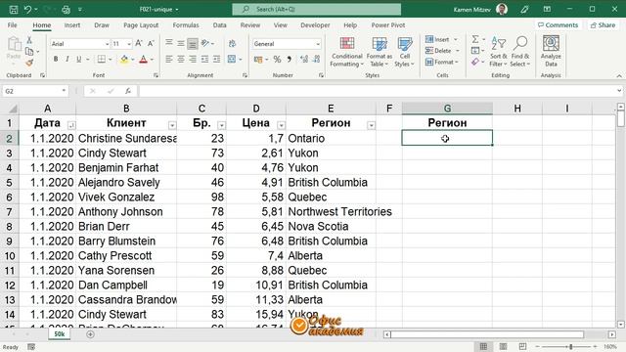Image resolution: width=626 pixels, height=352 pixels.
Task: Click the Search box in title bar
Action: (317, 9)
